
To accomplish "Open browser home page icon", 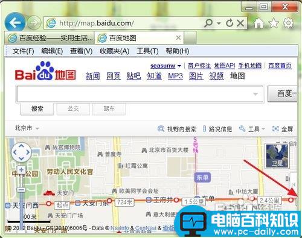I will (x=259, y=23).
